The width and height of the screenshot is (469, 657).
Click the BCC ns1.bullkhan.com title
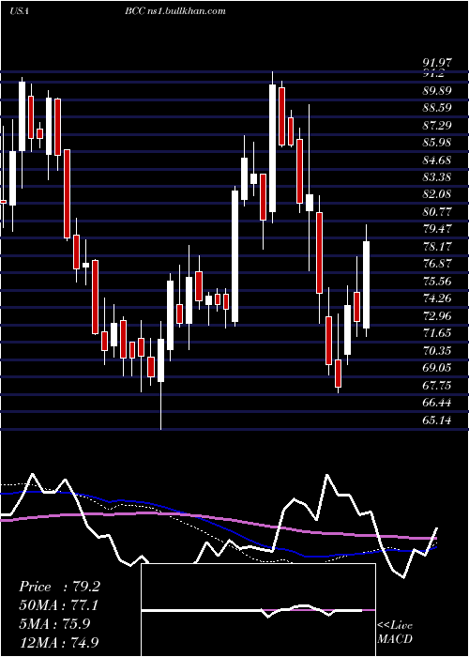click(x=175, y=11)
